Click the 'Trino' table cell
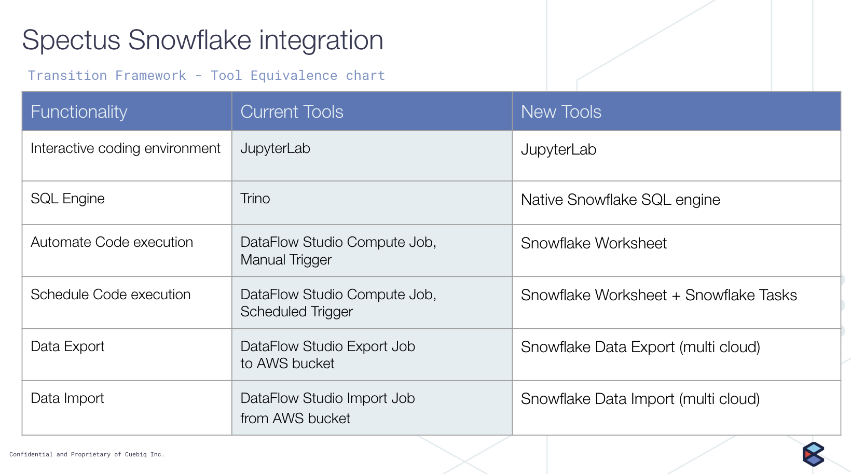This screenshot has width=851, height=474. click(255, 199)
